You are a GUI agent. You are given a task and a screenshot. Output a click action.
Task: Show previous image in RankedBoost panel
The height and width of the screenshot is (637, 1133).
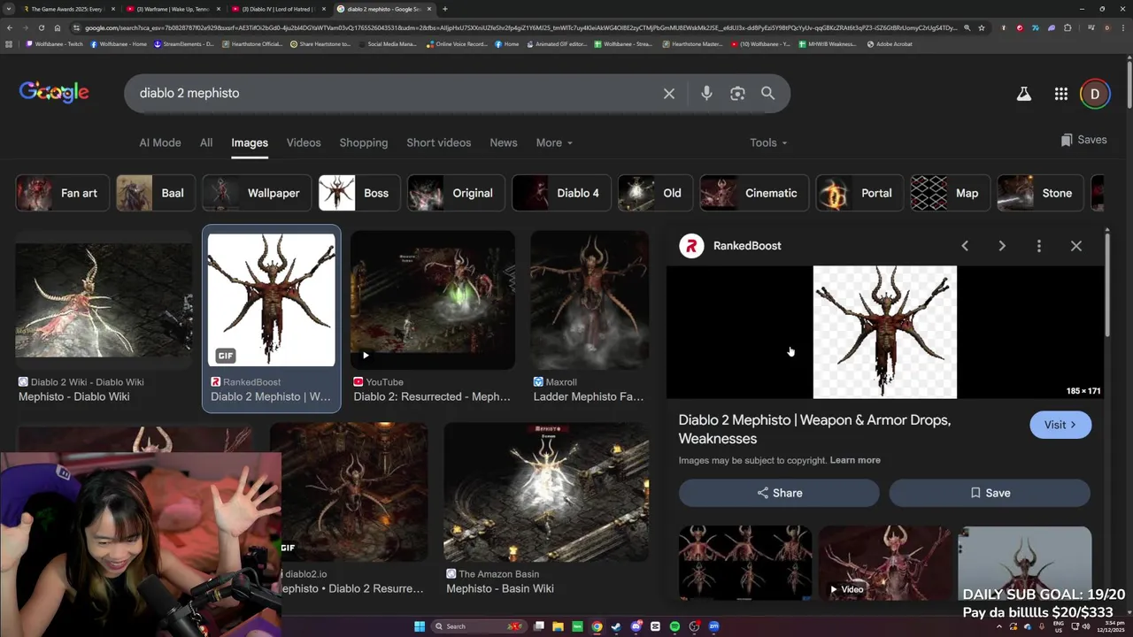pos(965,246)
